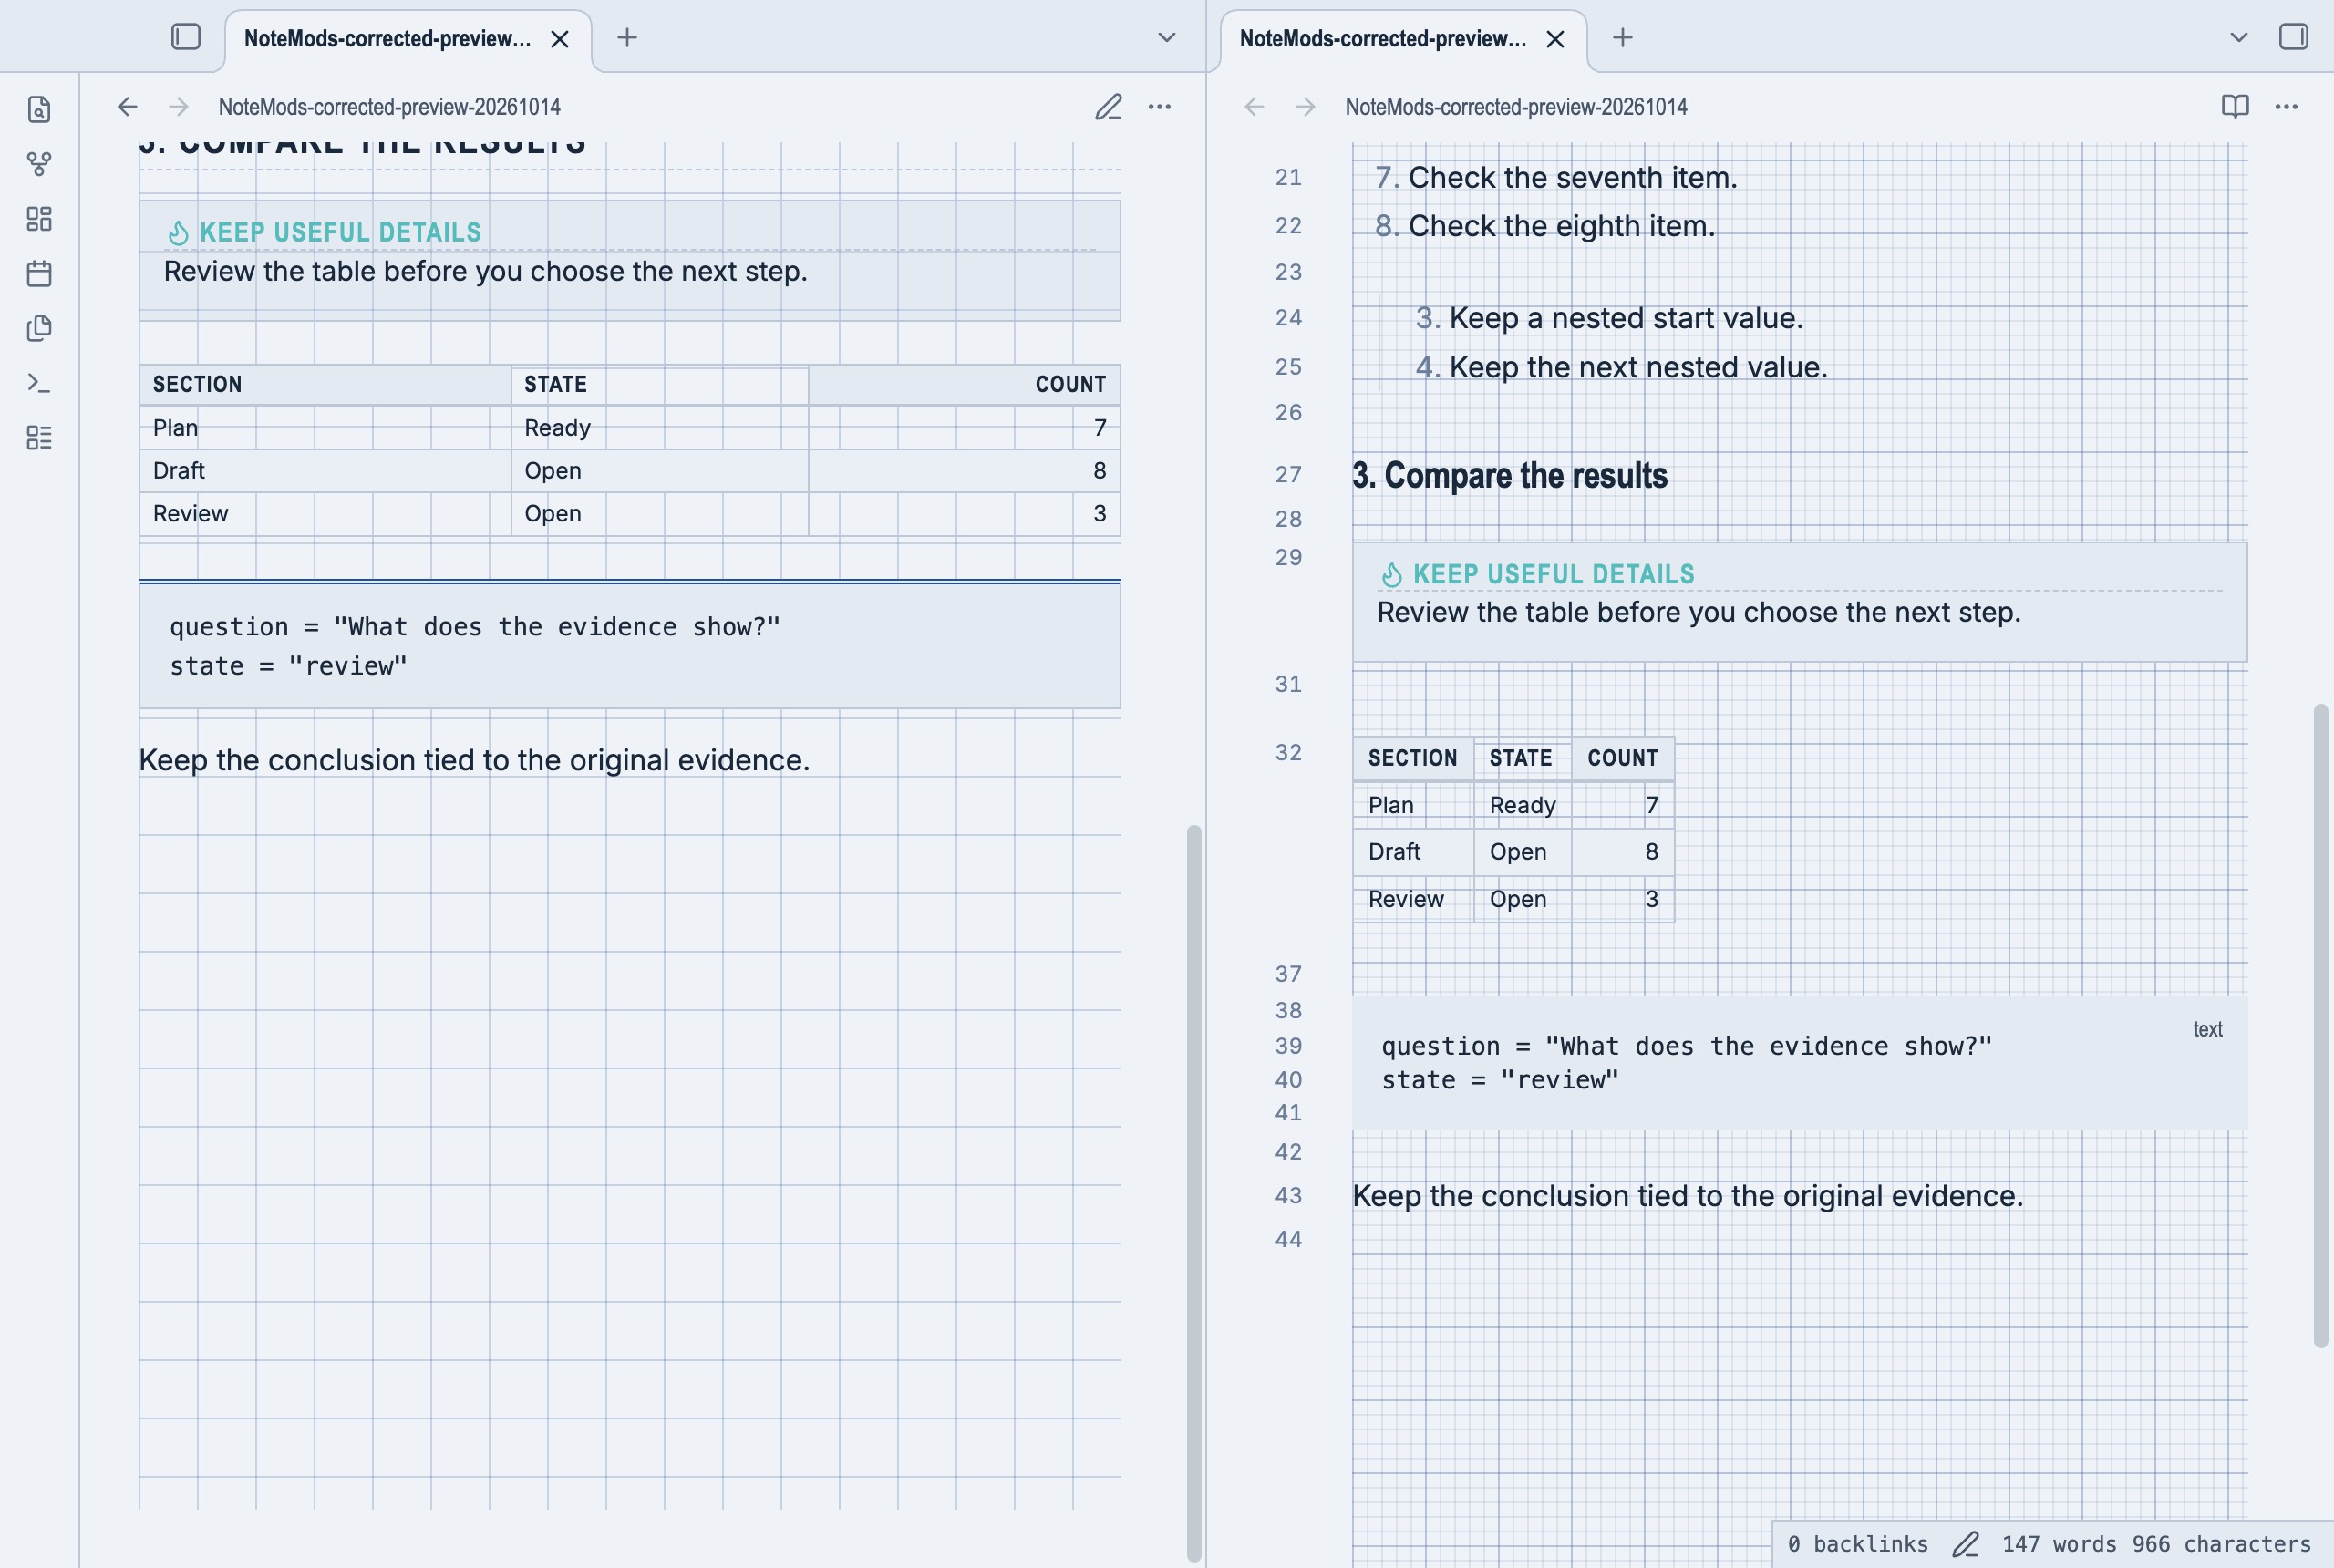Click the right pane vertical scrollbar
This screenshot has height=1568, width=2334.
pos(2320,1025)
